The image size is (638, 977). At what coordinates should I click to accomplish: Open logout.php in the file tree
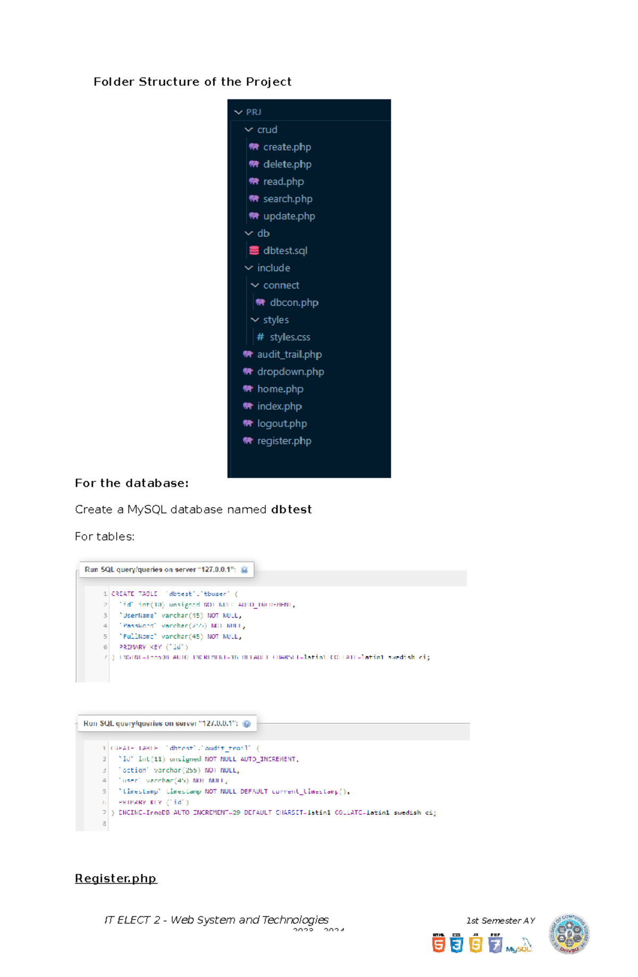282,423
